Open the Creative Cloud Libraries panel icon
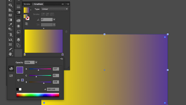 (18, 21)
